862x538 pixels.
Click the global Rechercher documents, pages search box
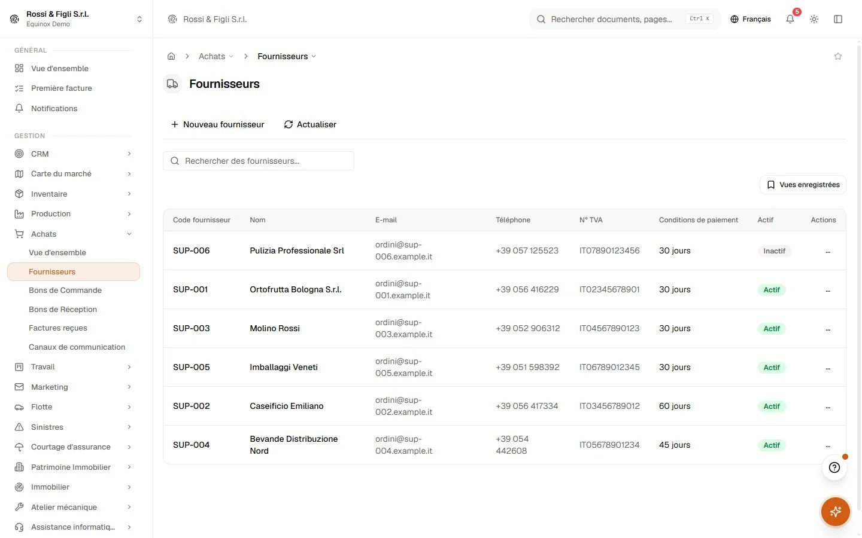point(625,19)
